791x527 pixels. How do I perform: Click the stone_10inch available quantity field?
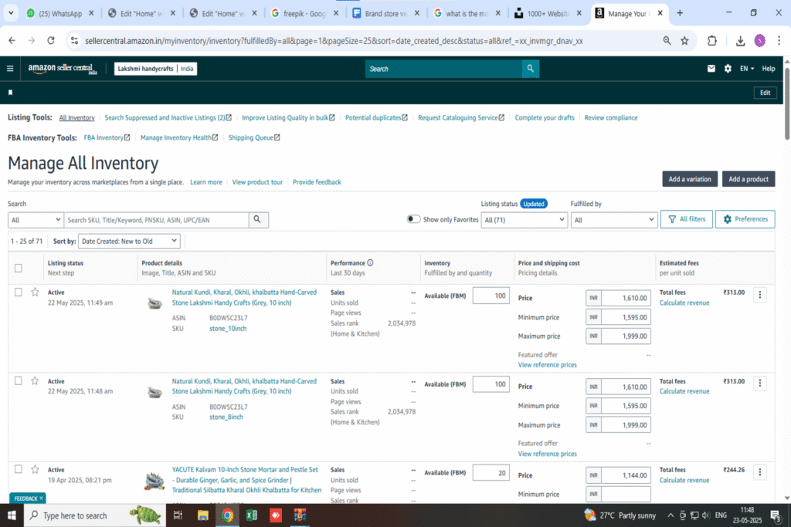pyautogui.click(x=491, y=296)
